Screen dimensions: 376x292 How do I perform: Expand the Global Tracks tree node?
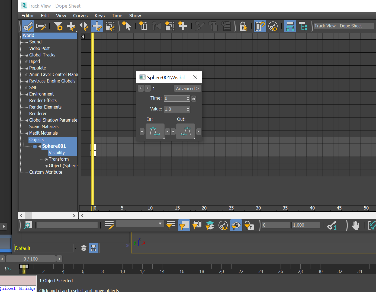[27, 55]
